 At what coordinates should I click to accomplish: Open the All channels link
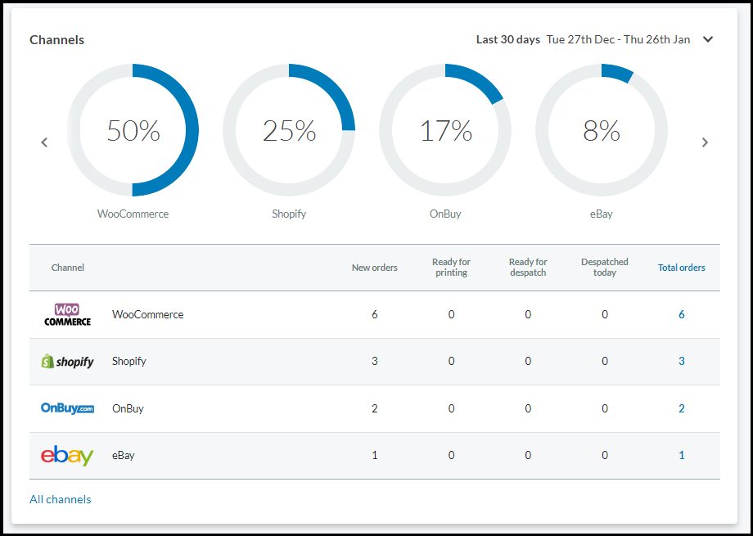tap(60, 499)
